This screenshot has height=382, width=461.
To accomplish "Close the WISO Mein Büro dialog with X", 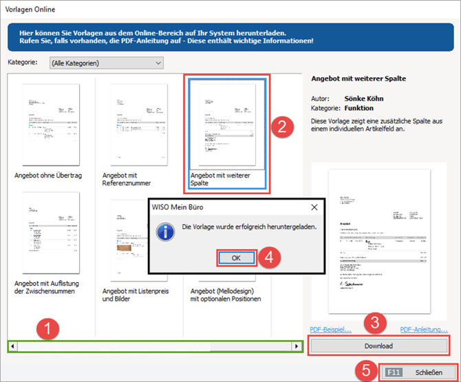I will tap(314, 206).
